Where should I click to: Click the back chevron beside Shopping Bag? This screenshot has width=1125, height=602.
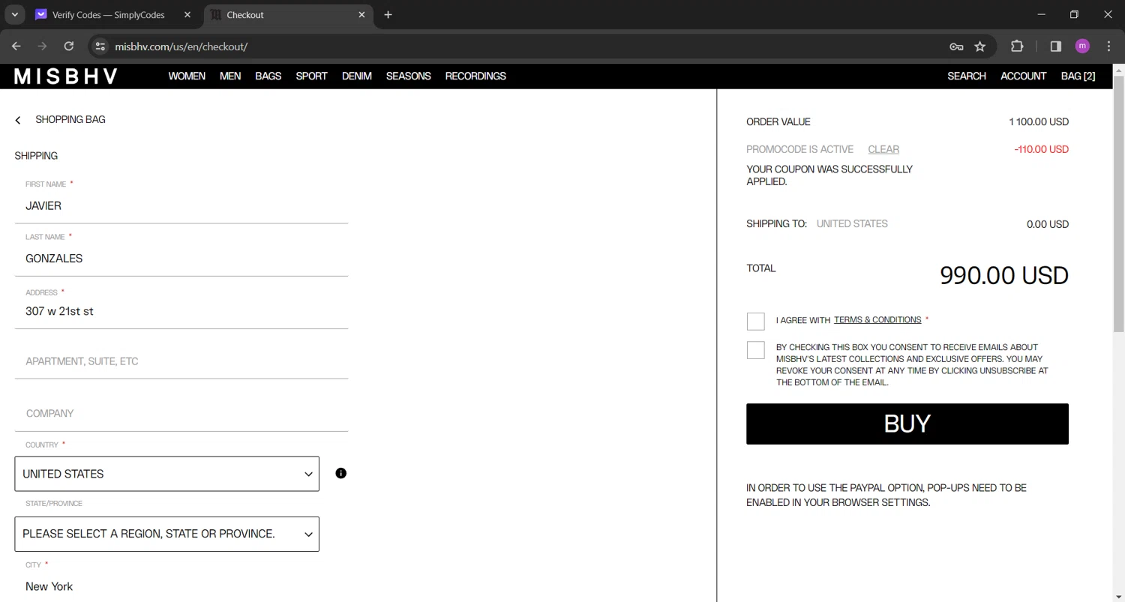click(x=18, y=120)
